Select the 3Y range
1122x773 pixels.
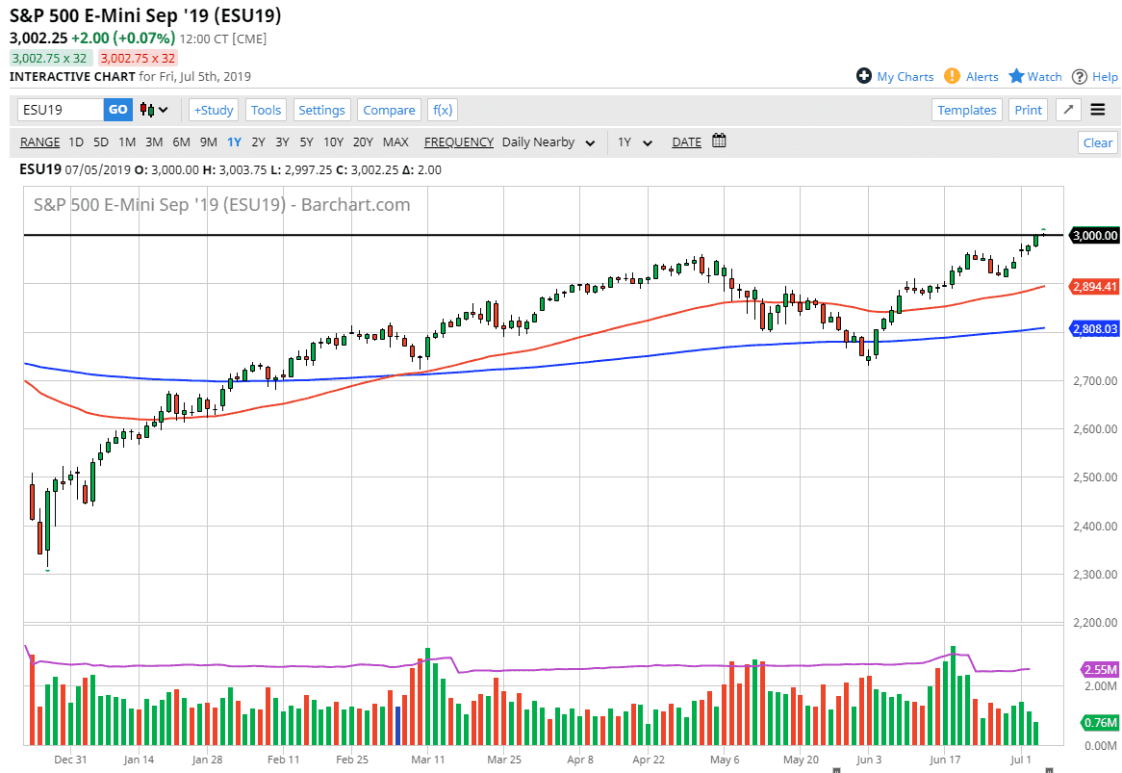coord(283,142)
